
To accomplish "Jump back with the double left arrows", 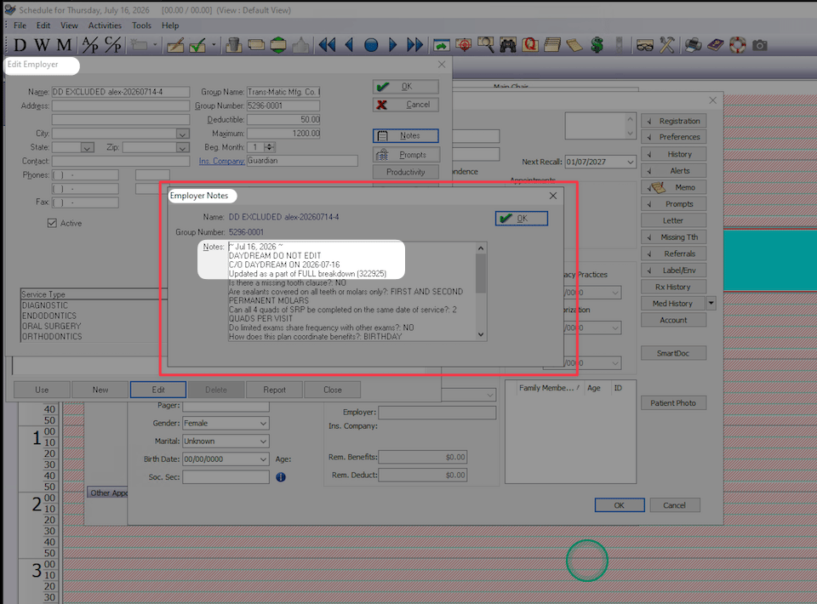I will [327, 45].
